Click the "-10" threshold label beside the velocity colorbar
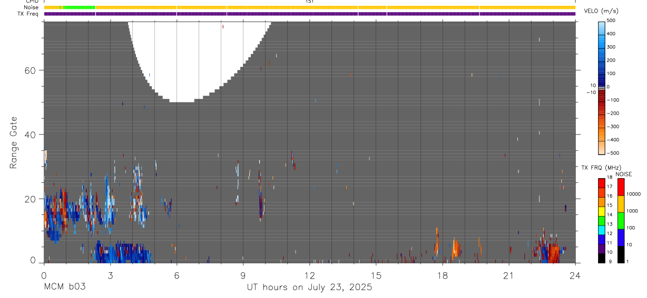Image resolution: width=647 pixels, height=298 pixels. [591, 93]
